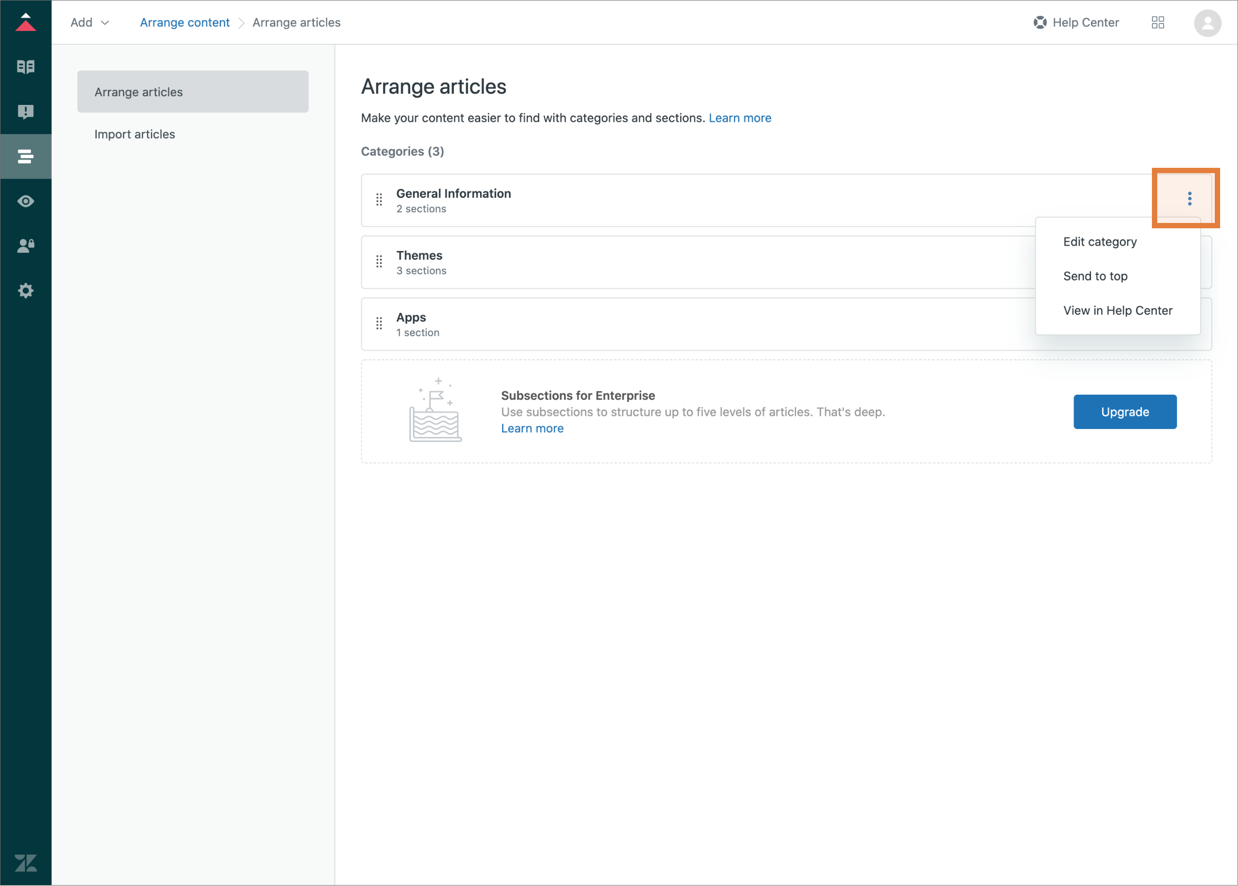Open the Customize design eye icon
1238x886 pixels.
click(x=26, y=201)
